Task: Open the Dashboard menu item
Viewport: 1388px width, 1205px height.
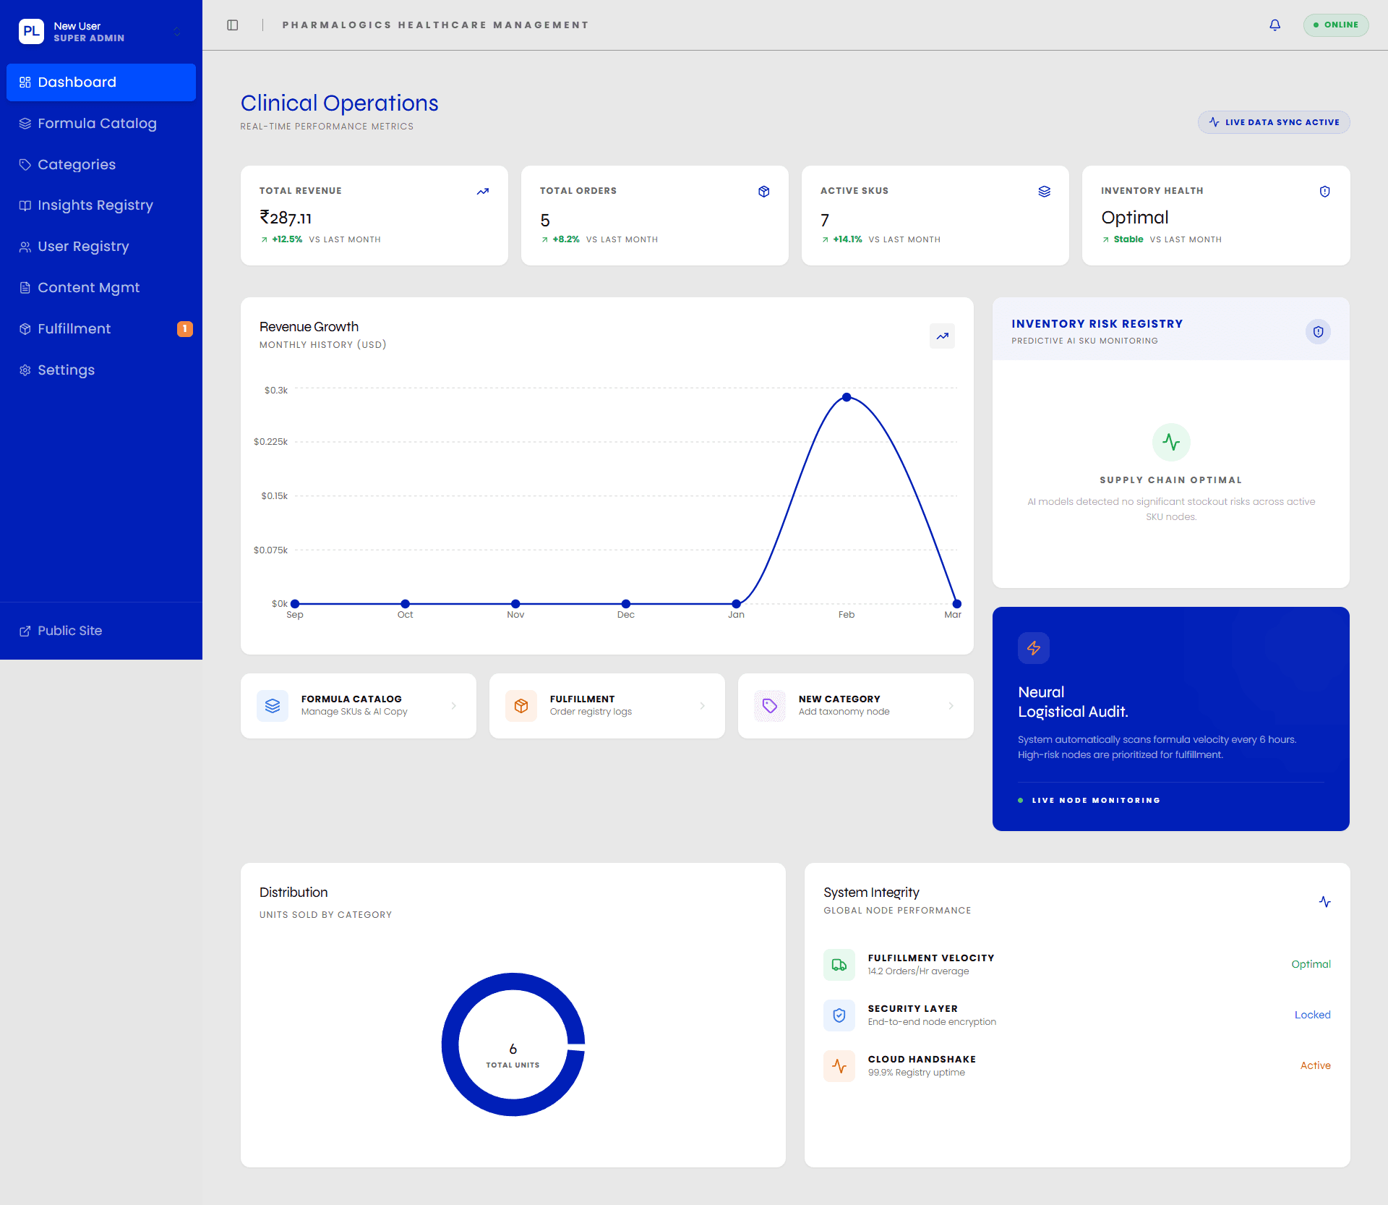Action: click(x=101, y=82)
